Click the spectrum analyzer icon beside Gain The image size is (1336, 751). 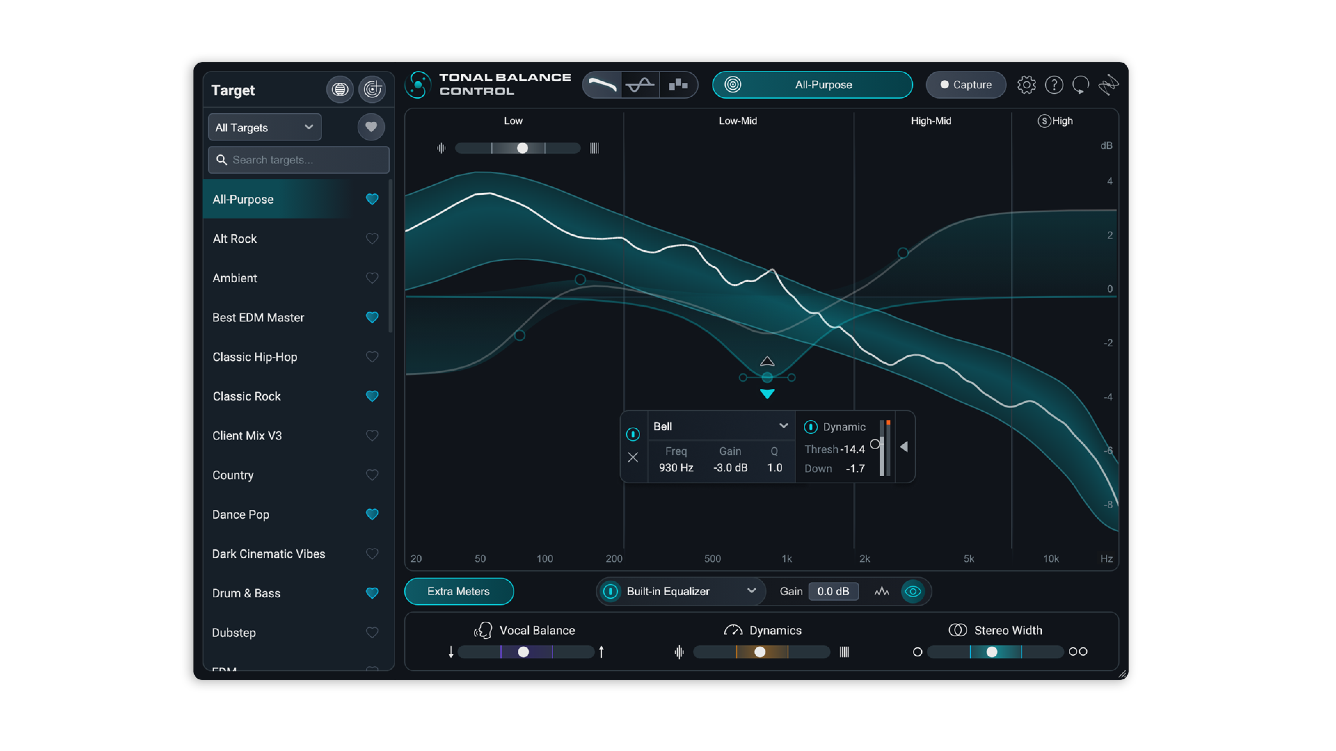[x=881, y=591]
